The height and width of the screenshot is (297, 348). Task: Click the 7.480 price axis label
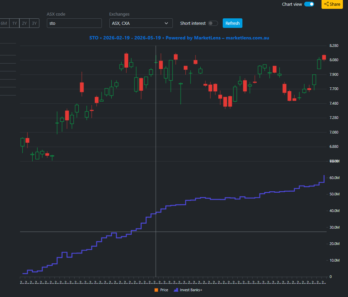click(x=334, y=103)
